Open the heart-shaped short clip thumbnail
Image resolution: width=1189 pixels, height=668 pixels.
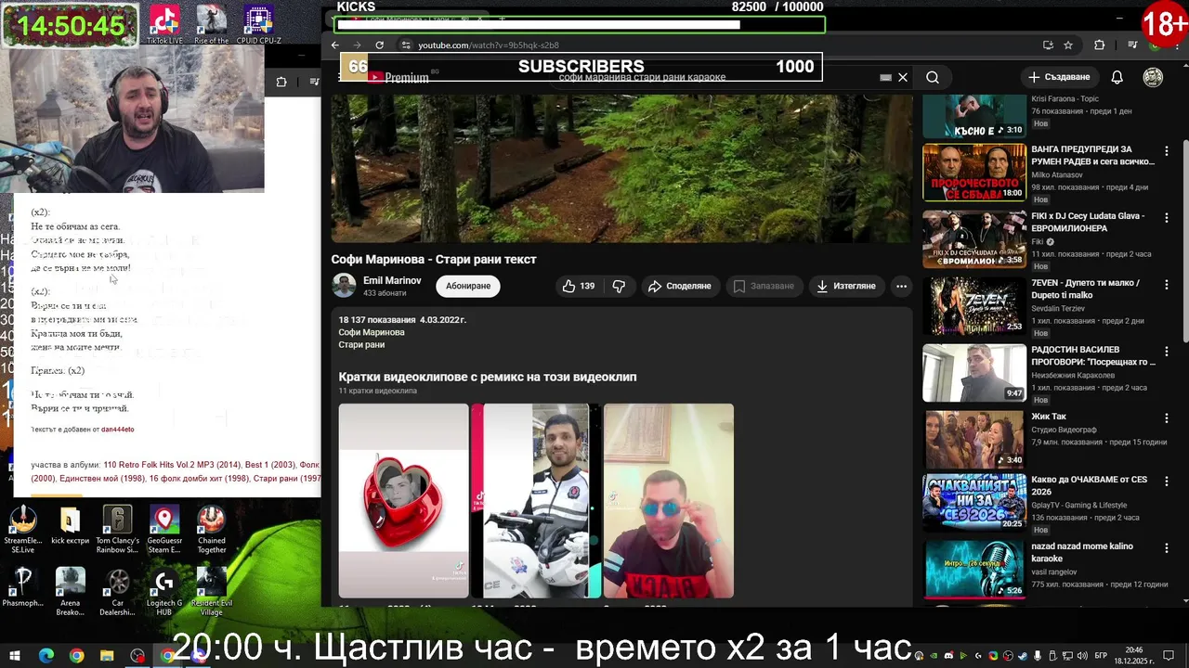coord(403,501)
